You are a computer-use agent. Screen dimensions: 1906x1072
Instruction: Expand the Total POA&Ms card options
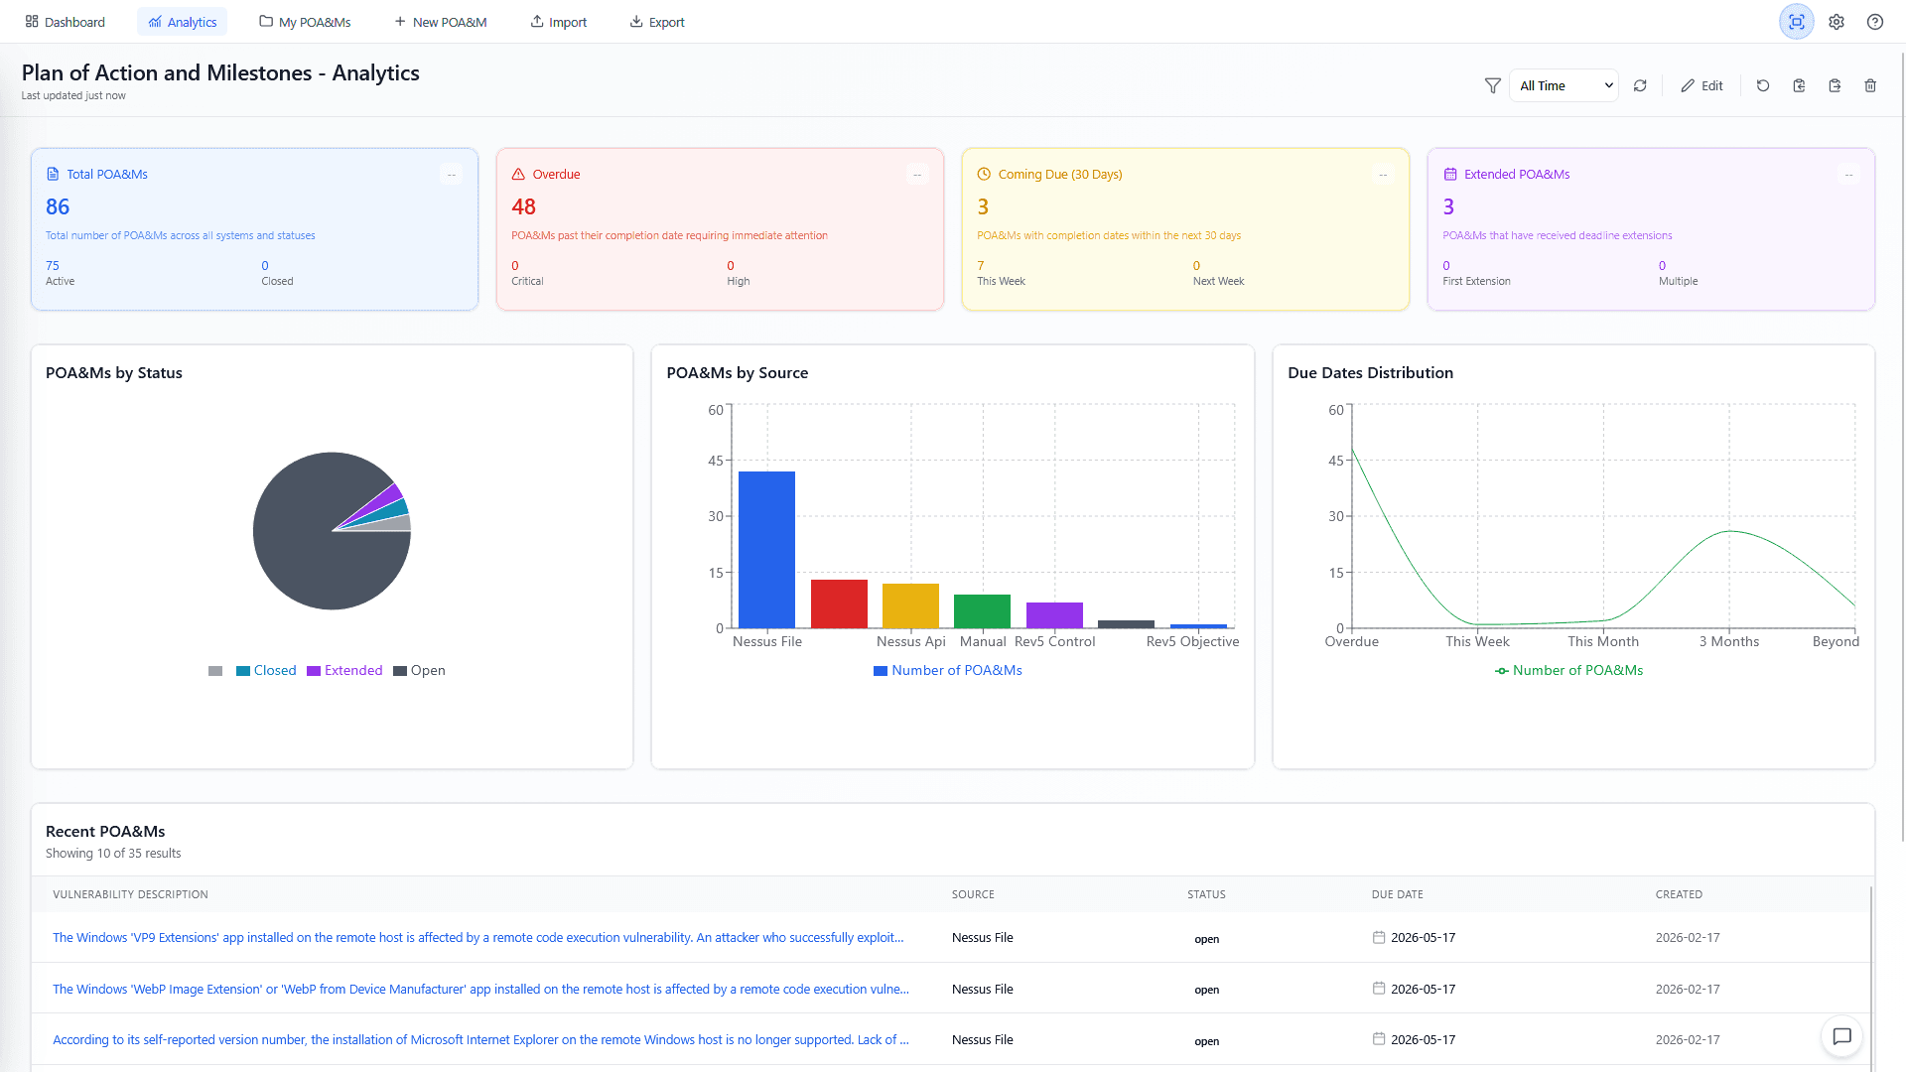click(452, 174)
